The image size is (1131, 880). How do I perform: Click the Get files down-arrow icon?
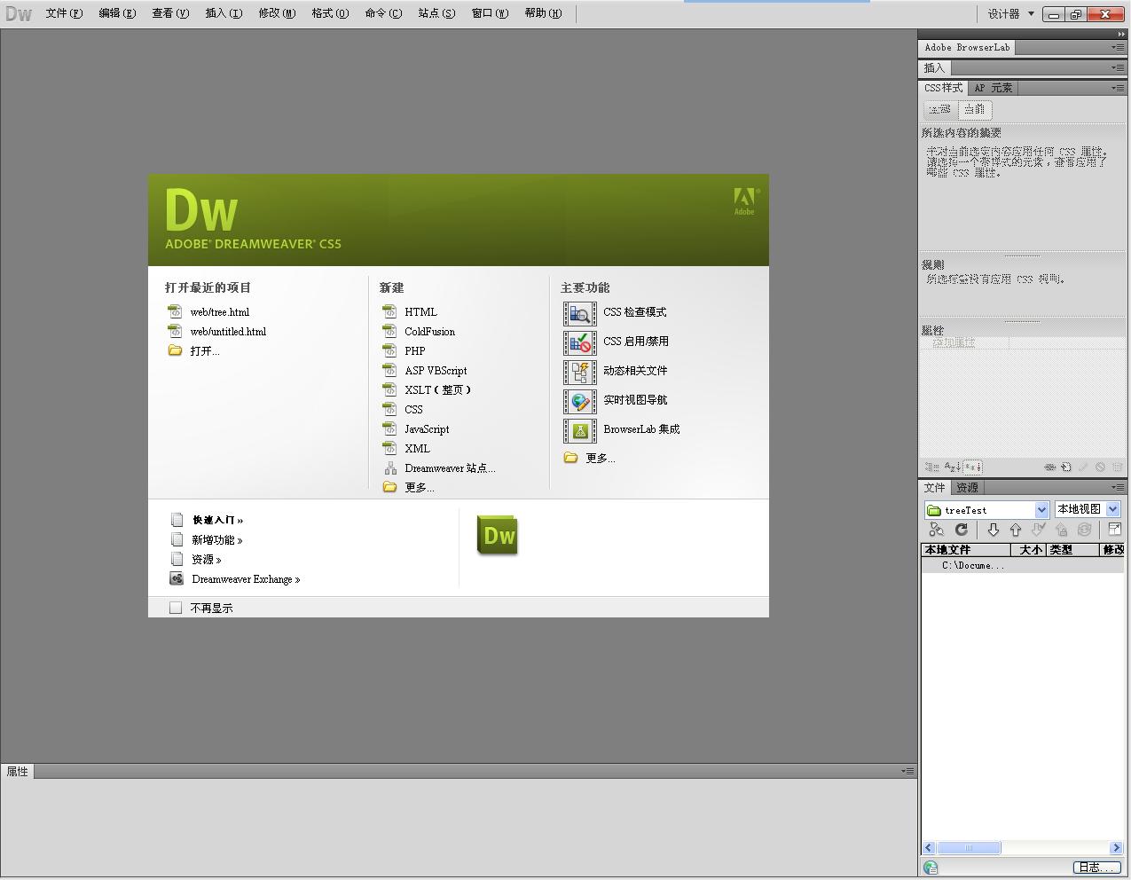click(x=993, y=530)
